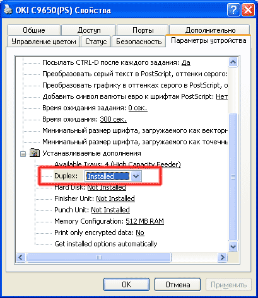Click the OK button
This screenshot has height=298, width=258.
point(126,285)
